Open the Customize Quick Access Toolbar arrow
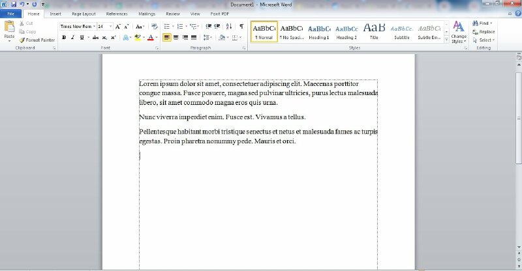The height and width of the screenshot is (271, 522). (43, 5)
